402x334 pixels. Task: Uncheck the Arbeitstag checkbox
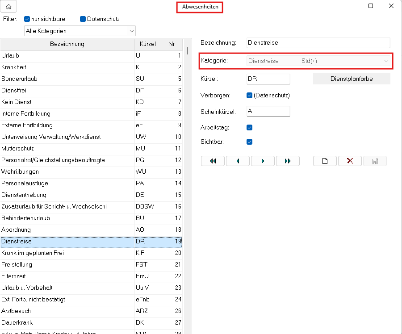click(x=249, y=127)
